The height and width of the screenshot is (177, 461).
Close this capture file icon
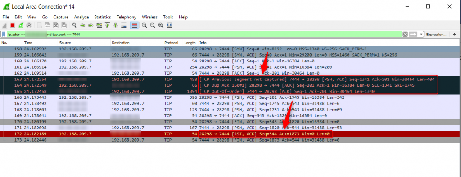click(55, 26)
